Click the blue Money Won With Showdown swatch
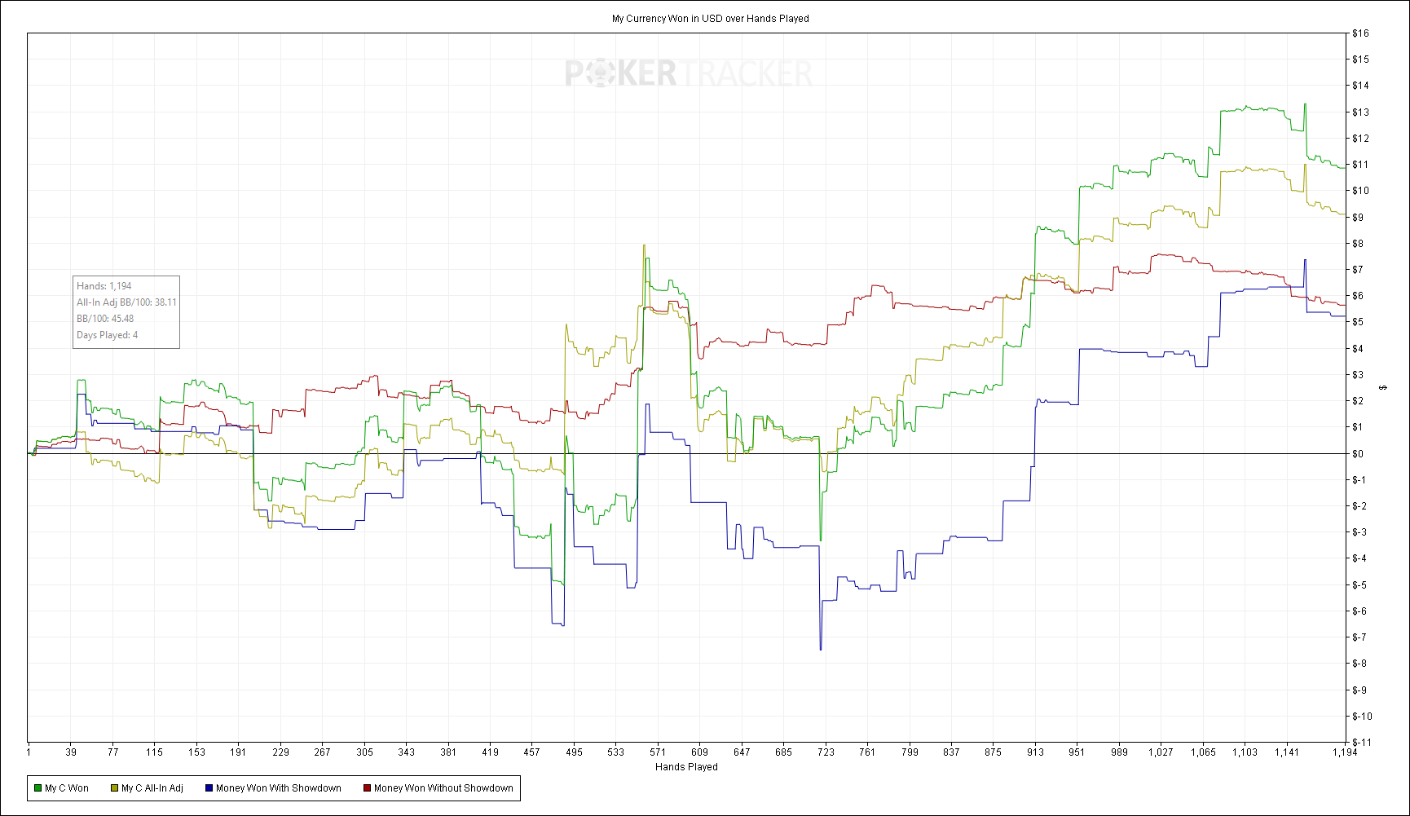This screenshot has height=816, width=1410. [x=209, y=788]
